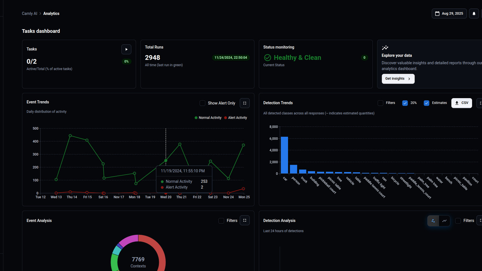Switch Detection Analysis to scatter view
The width and height of the screenshot is (482, 271).
coord(433,221)
